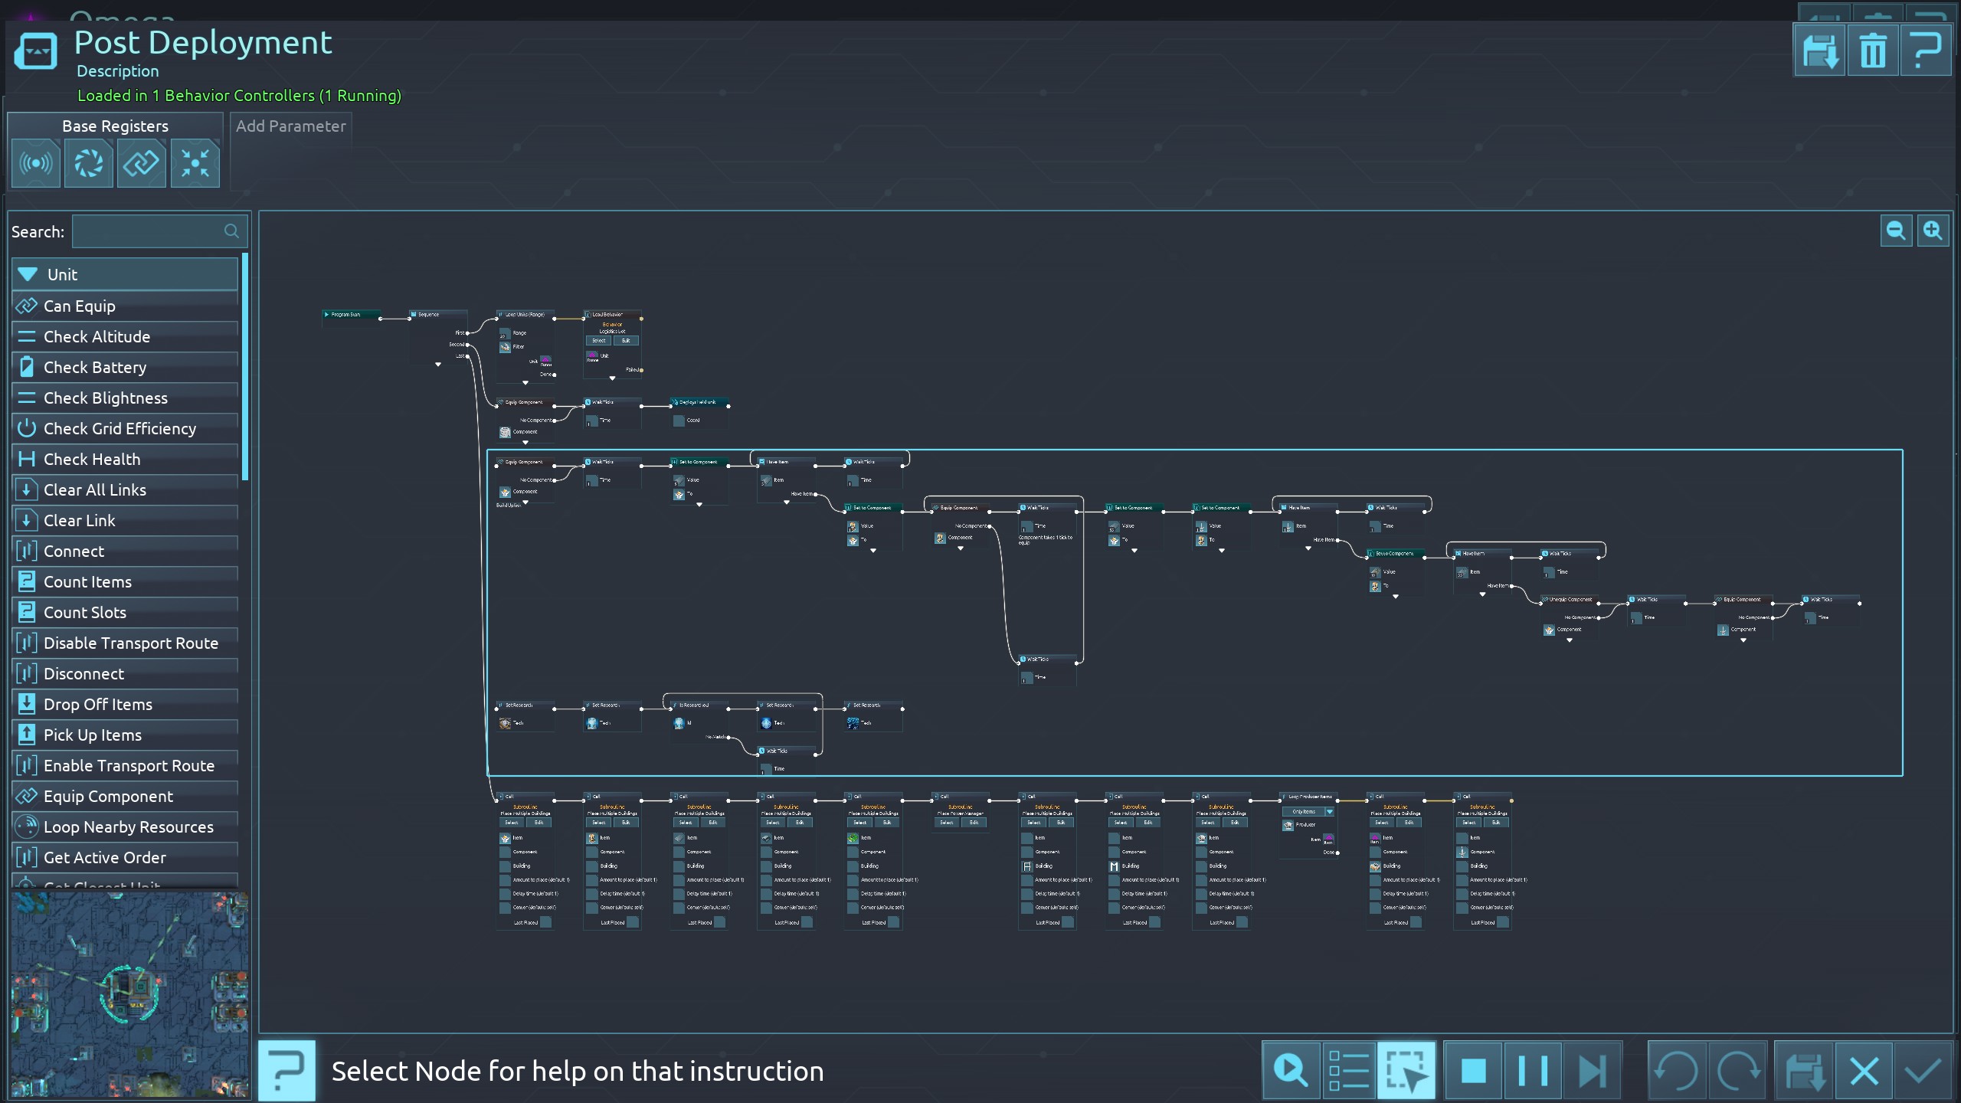Toggle the debug inspect mode
The width and height of the screenshot is (1961, 1103).
[1291, 1070]
